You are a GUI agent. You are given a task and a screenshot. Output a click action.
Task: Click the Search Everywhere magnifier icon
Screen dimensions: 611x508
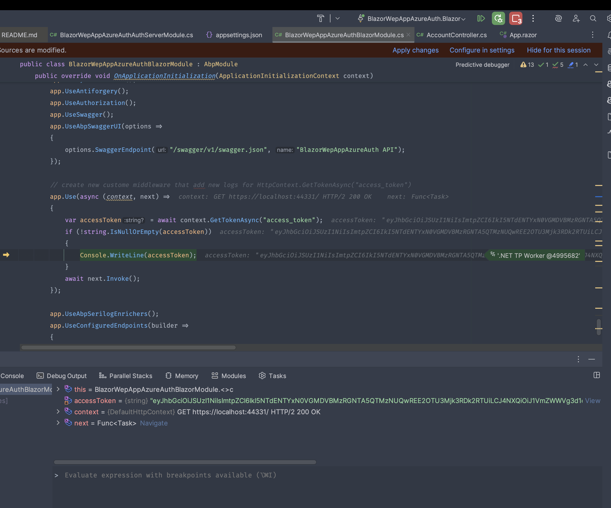tap(593, 19)
